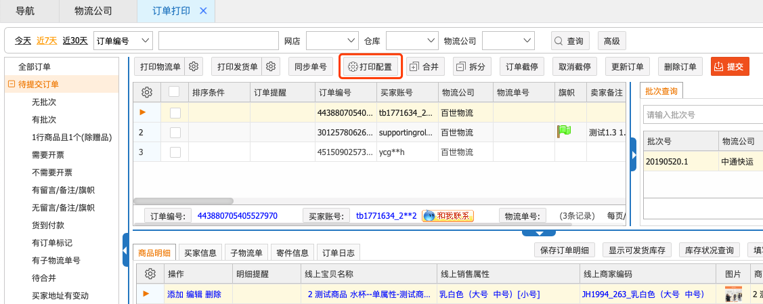Click 库存状况查询 button
763x304 pixels.
tap(709, 250)
